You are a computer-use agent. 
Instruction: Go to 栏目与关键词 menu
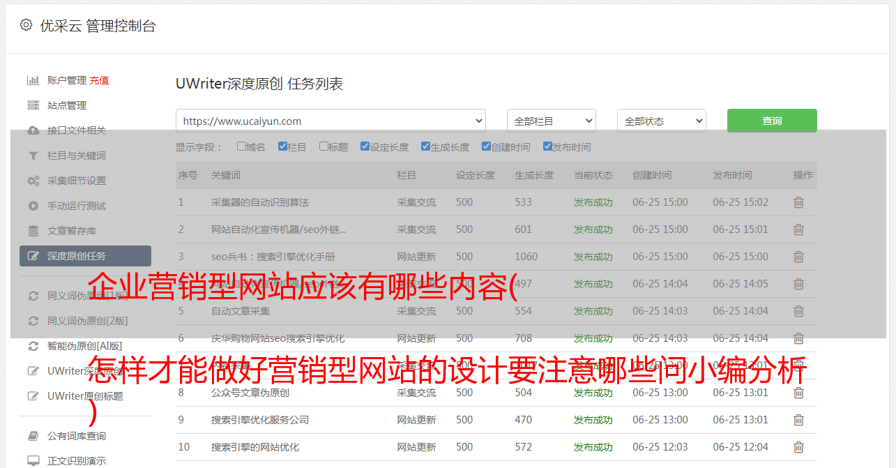77,156
